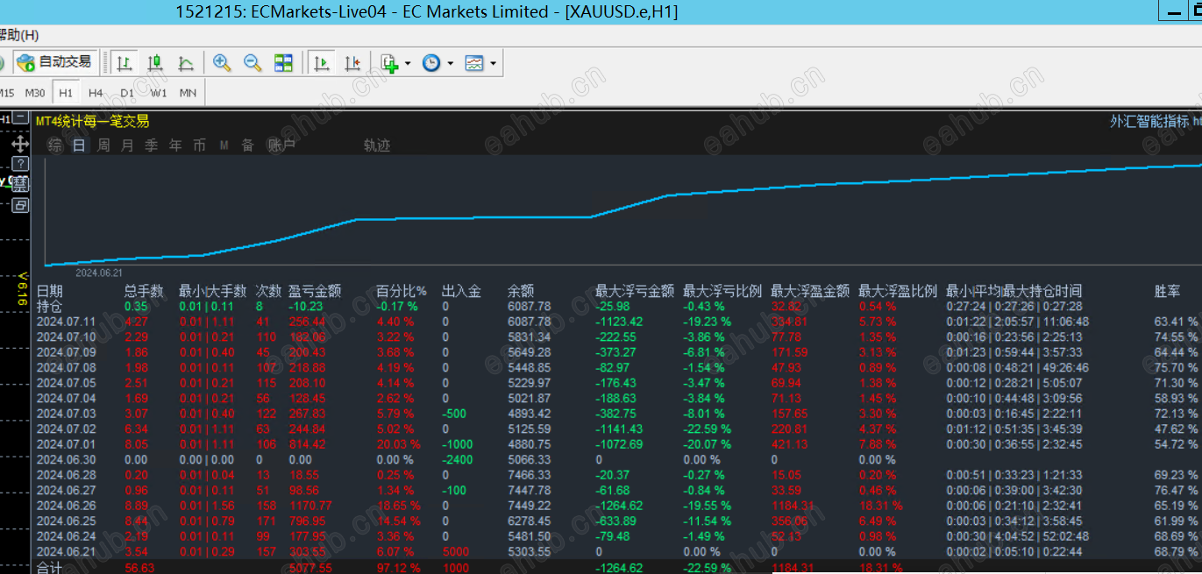Click the 持仓 row label
The height and width of the screenshot is (574, 1202).
point(49,307)
